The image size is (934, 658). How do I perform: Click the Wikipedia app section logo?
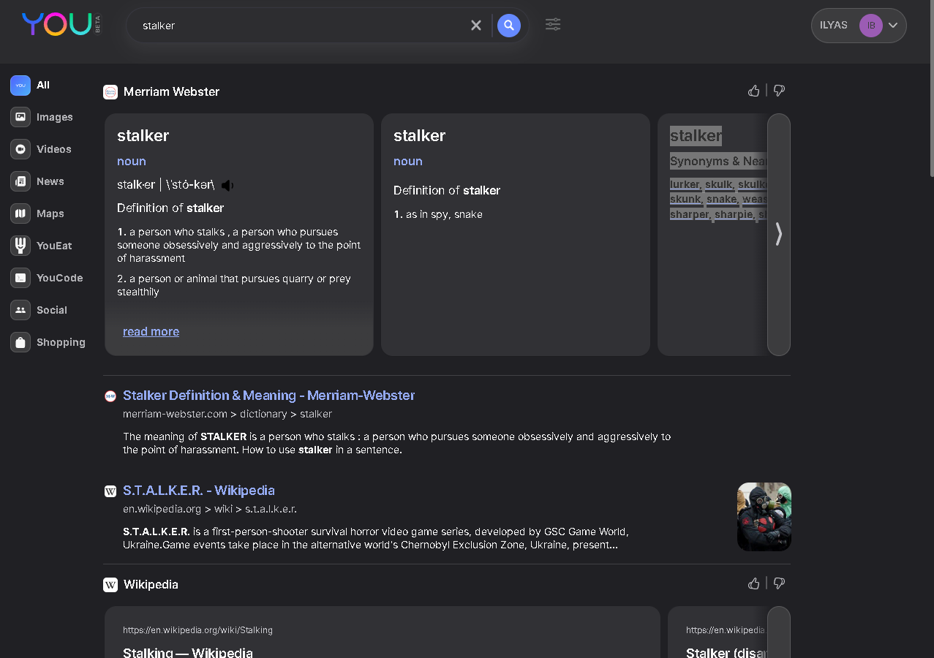(x=110, y=585)
